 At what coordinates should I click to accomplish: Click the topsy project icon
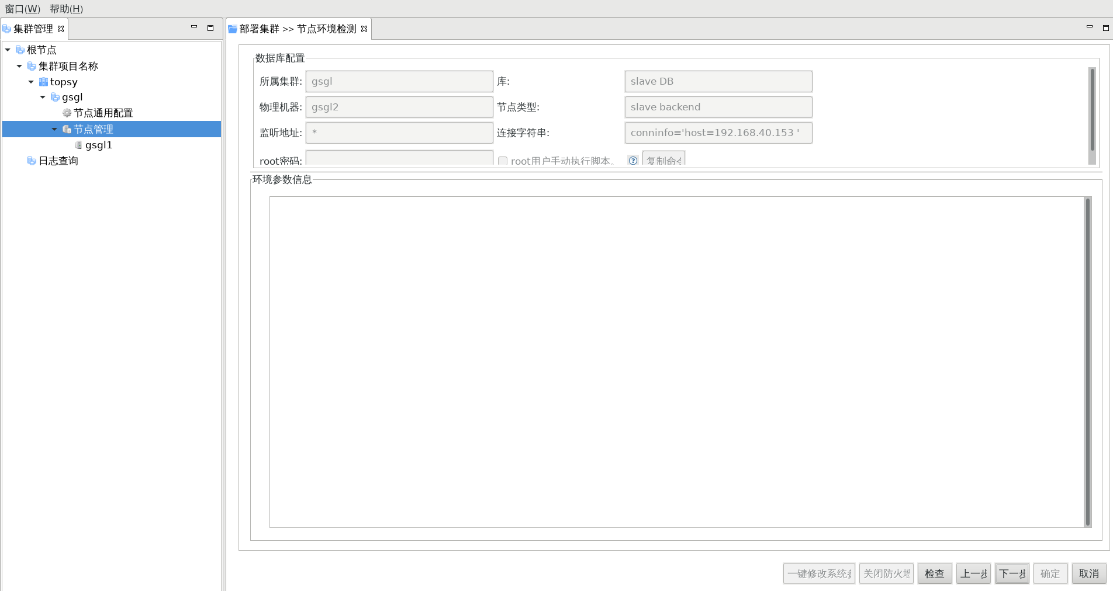click(43, 82)
